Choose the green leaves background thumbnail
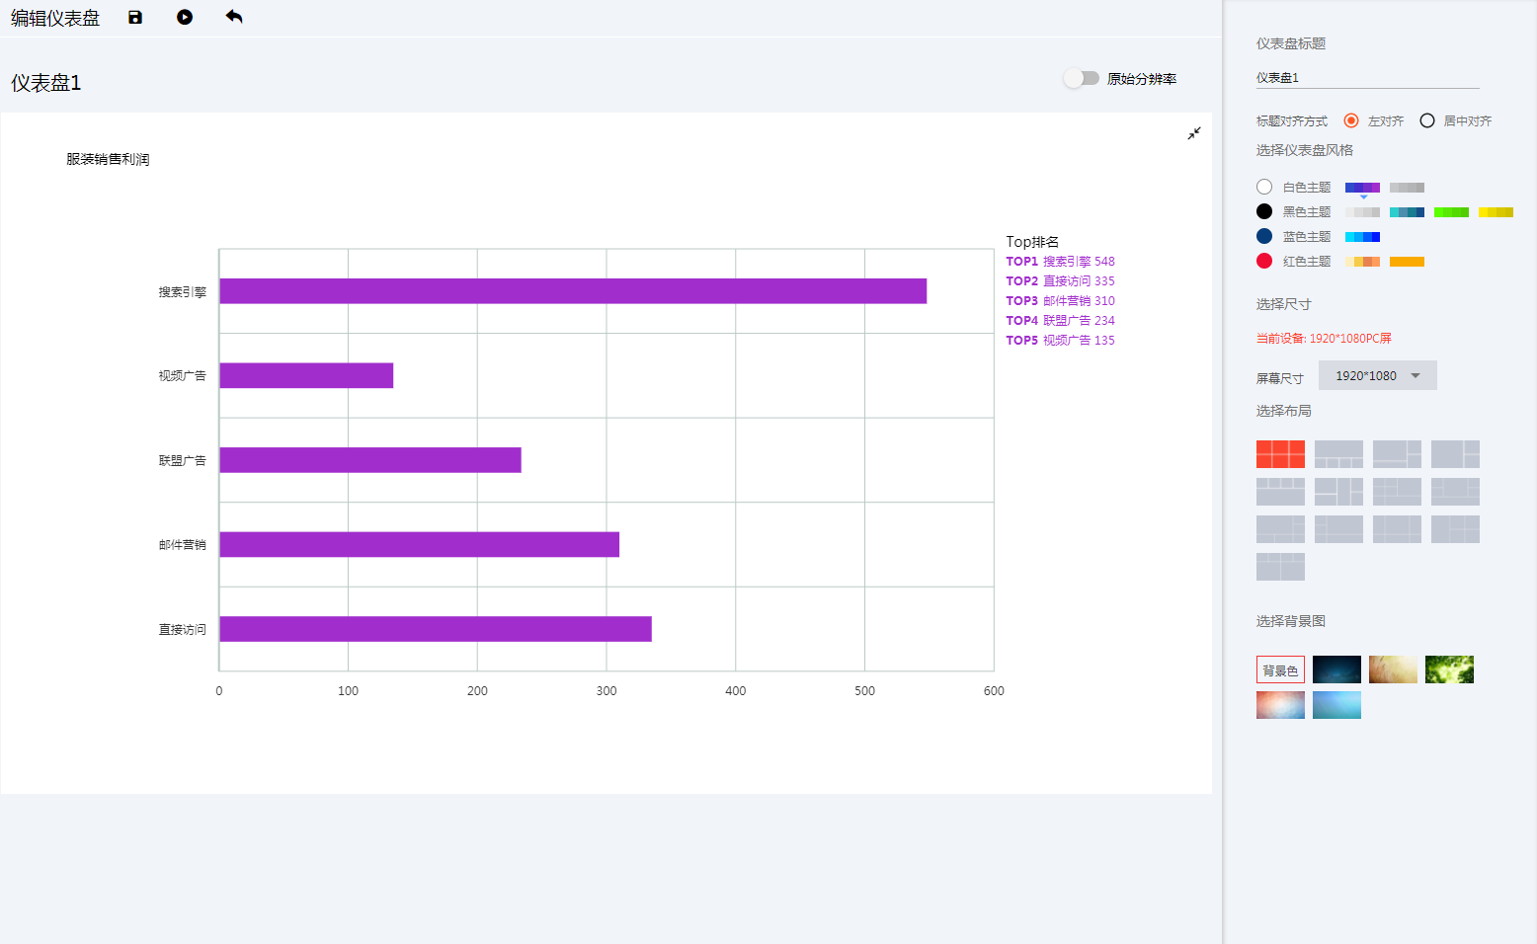Image resolution: width=1537 pixels, height=944 pixels. 1449,669
